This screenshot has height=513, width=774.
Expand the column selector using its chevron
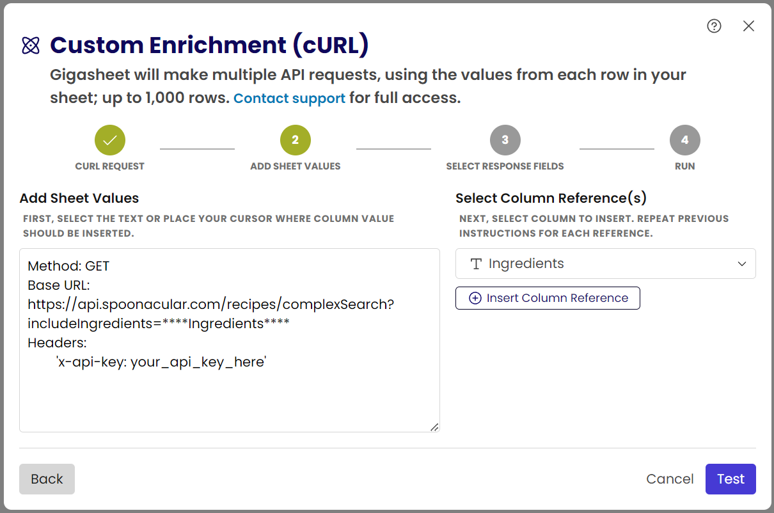(741, 264)
